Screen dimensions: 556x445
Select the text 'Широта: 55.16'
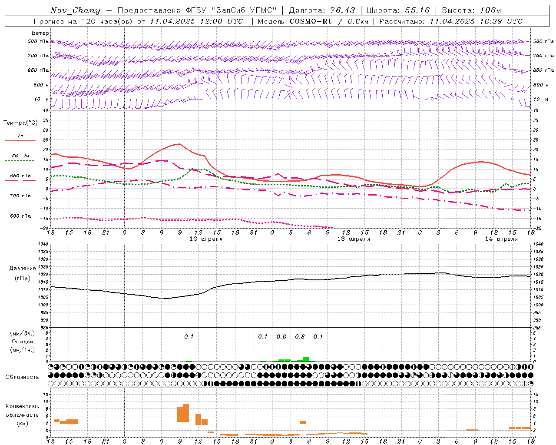click(398, 10)
